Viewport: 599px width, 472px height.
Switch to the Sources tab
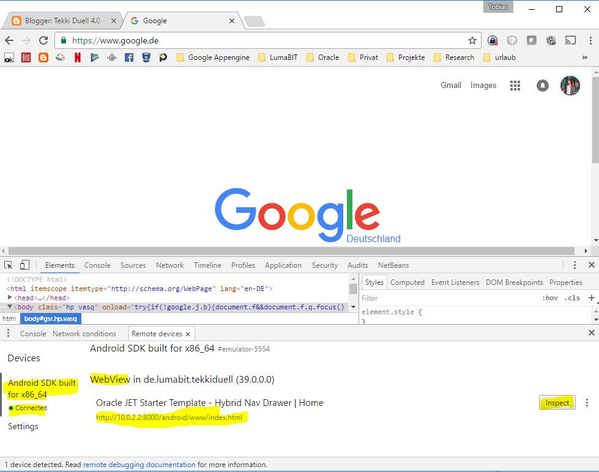(133, 265)
